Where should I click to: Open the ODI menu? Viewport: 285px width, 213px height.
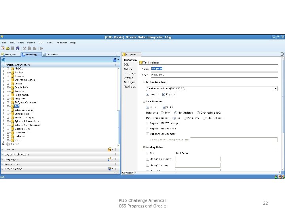pos(41,43)
